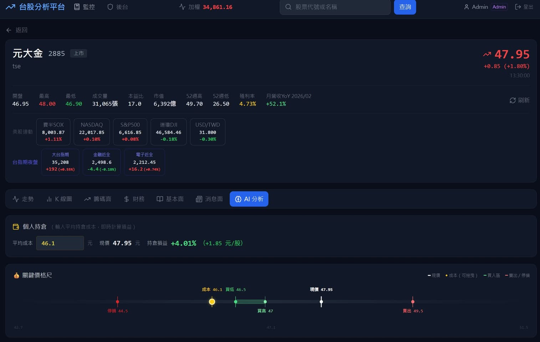Screen dimensions: 540x342
Task: Click the 賣出 49.5 marker on ruler
Action: 413,302
